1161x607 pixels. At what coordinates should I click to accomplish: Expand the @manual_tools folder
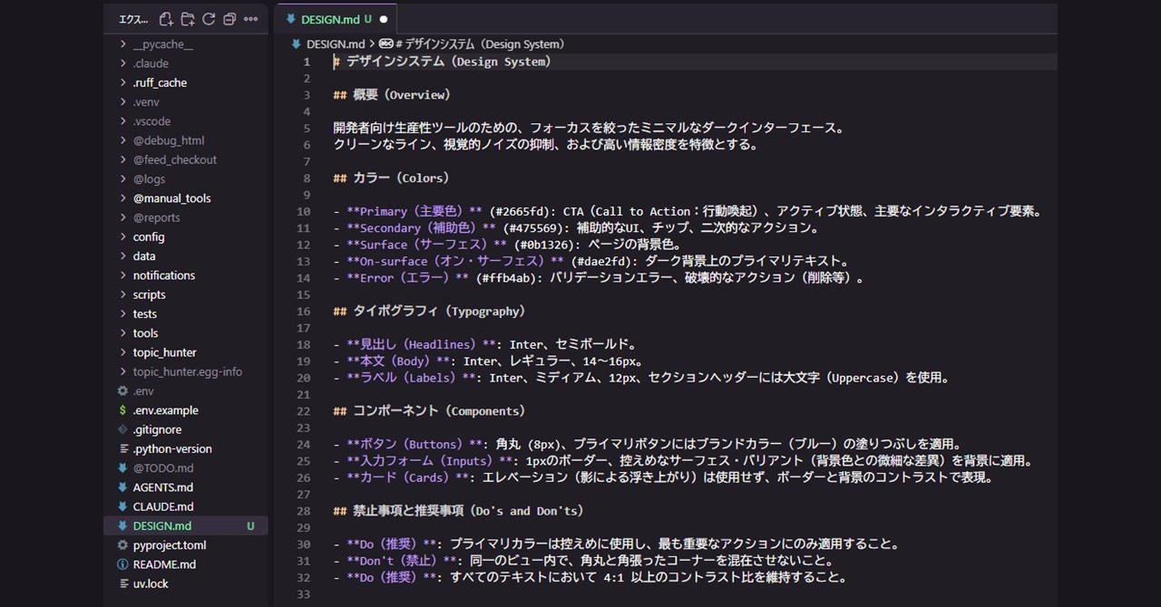click(123, 198)
